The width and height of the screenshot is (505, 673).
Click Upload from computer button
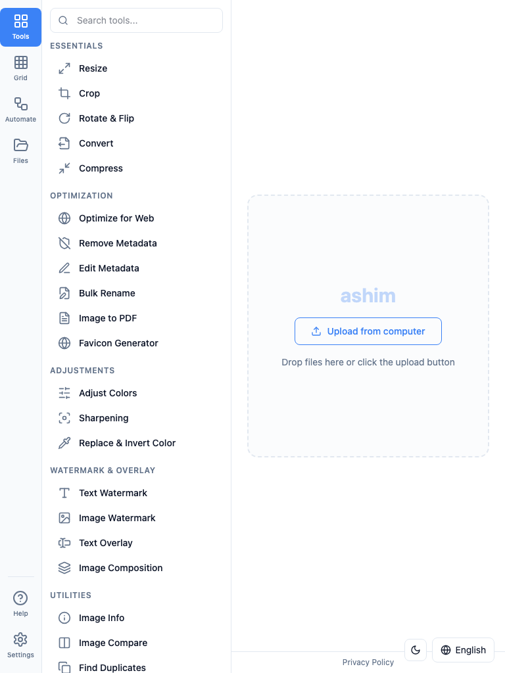368,331
